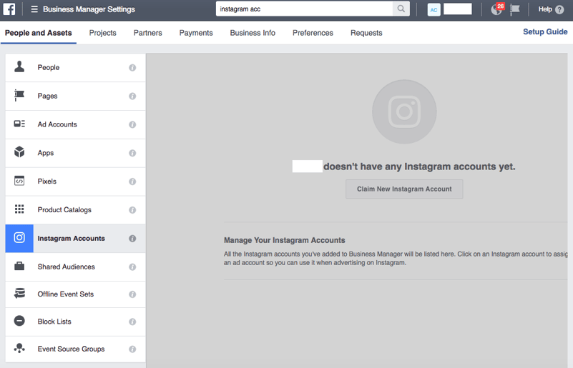
Task: Show info icon for Ad Accounts row
Action: tap(132, 124)
